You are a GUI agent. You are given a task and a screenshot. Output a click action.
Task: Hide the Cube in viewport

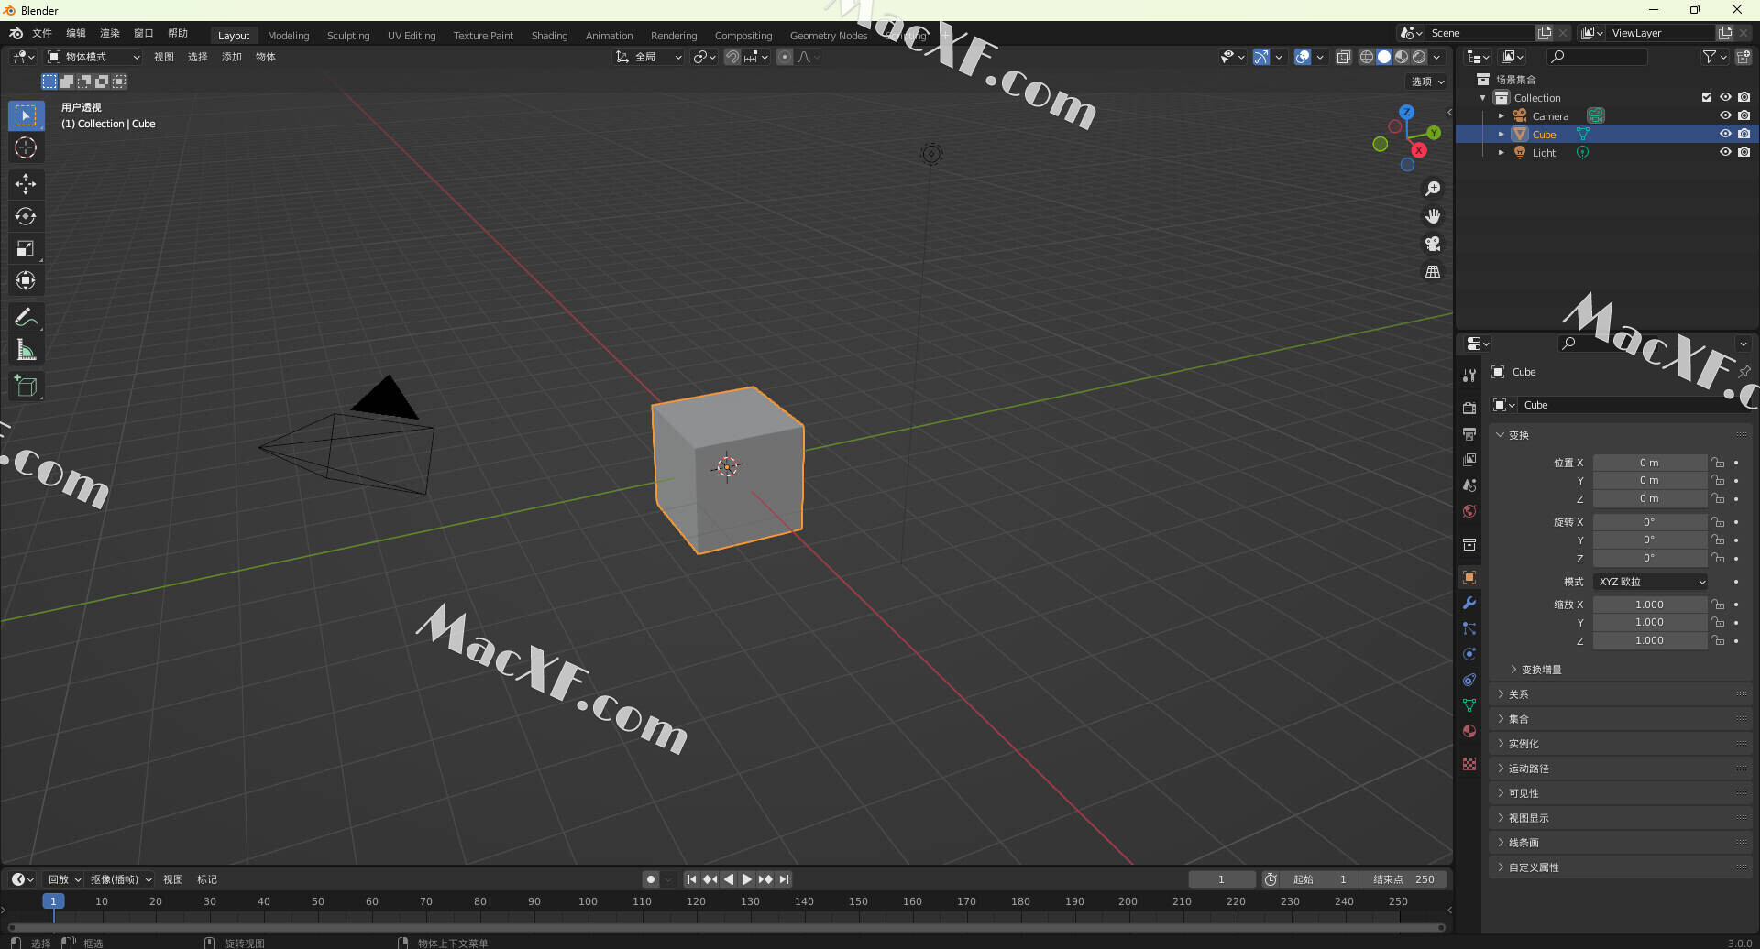tap(1725, 134)
